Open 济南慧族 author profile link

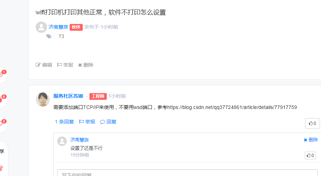pos(58,27)
